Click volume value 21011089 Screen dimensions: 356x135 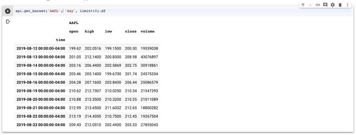point(149,99)
